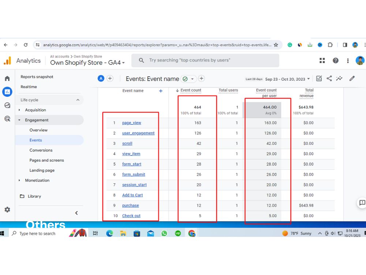Share this report icon
Image resolution: width=366 pixels, height=275 pixels.
click(329, 78)
